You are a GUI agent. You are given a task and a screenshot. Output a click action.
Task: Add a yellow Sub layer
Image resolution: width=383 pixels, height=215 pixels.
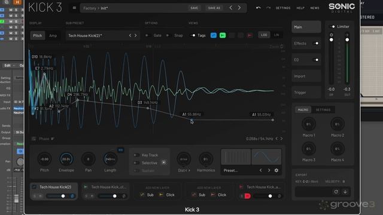click(x=147, y=195)
